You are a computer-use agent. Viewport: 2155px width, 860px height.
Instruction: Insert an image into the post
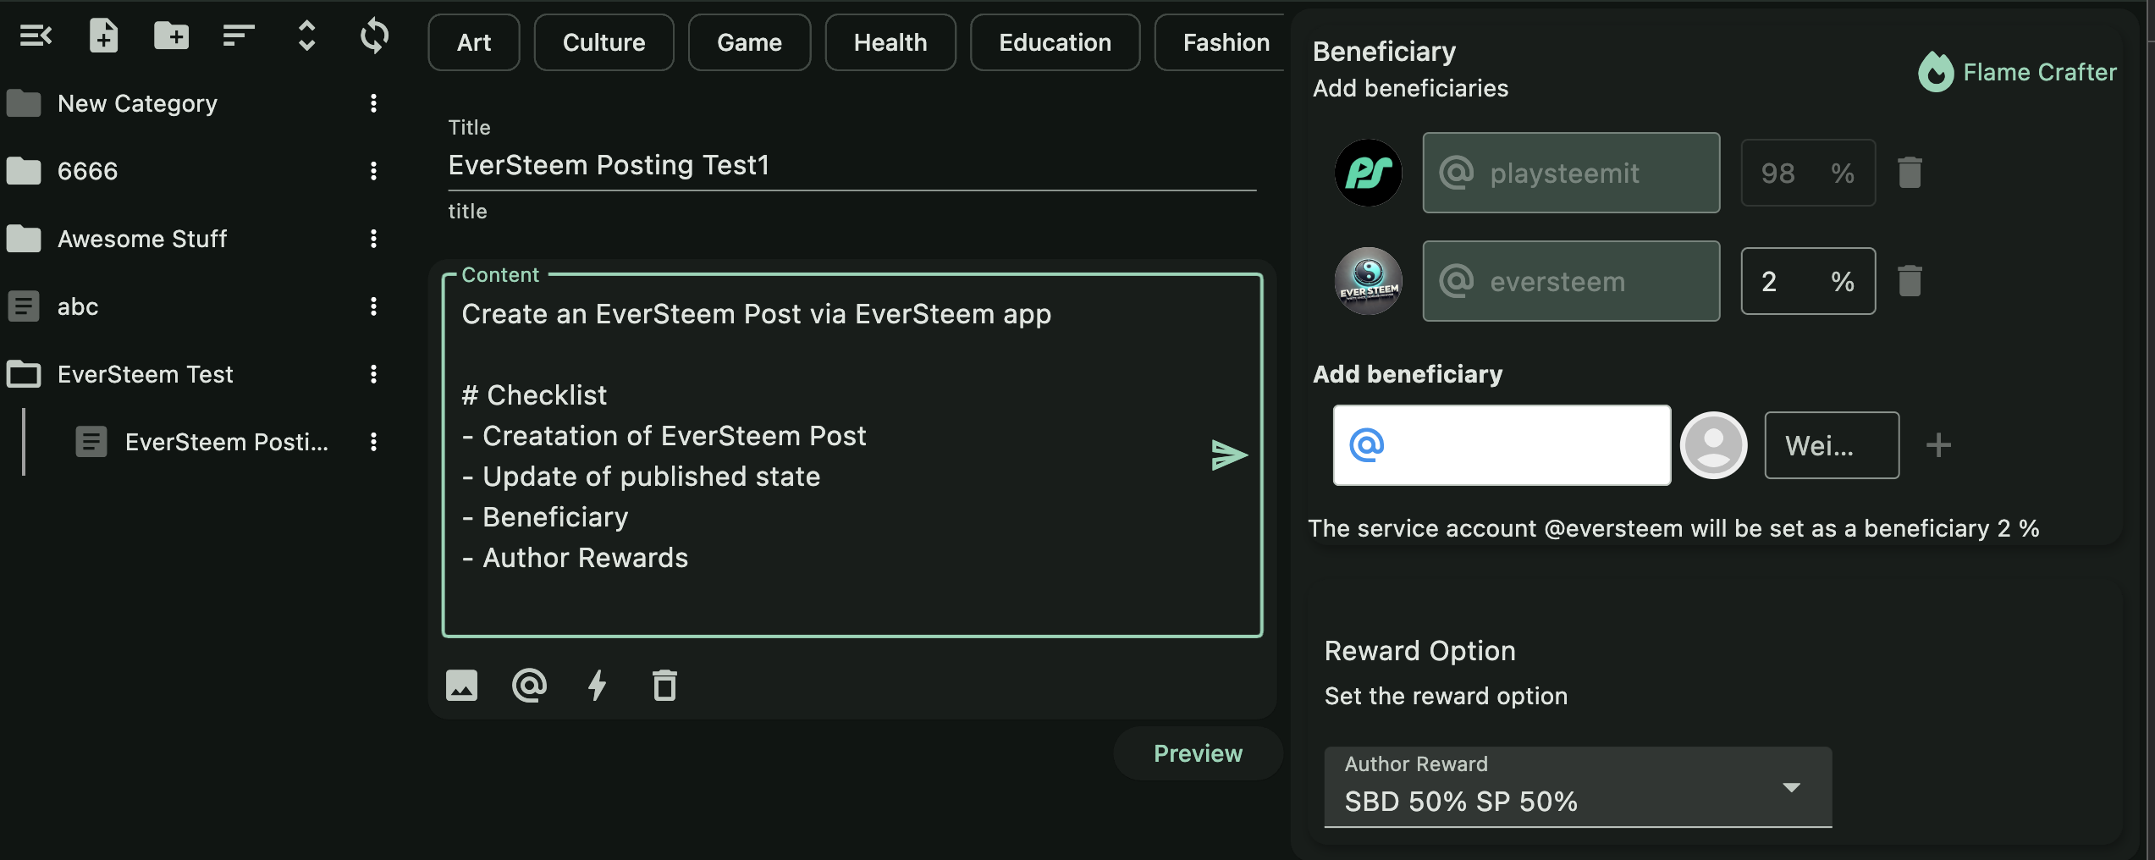tap(462, 686)
